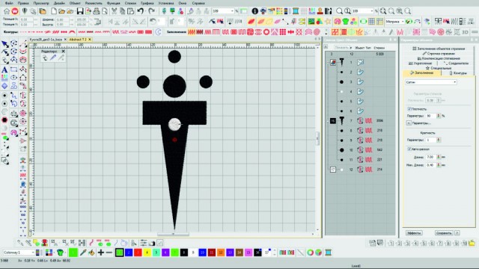Image resolution: width=479 pixels, height=269 pixels.
Task: Open the Файл menu
Action: [9, 3]
